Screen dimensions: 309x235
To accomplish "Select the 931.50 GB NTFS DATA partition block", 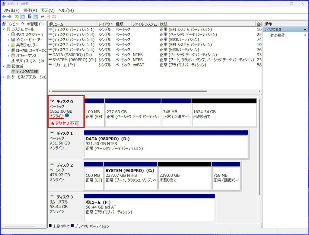I will tap(166, 144).
